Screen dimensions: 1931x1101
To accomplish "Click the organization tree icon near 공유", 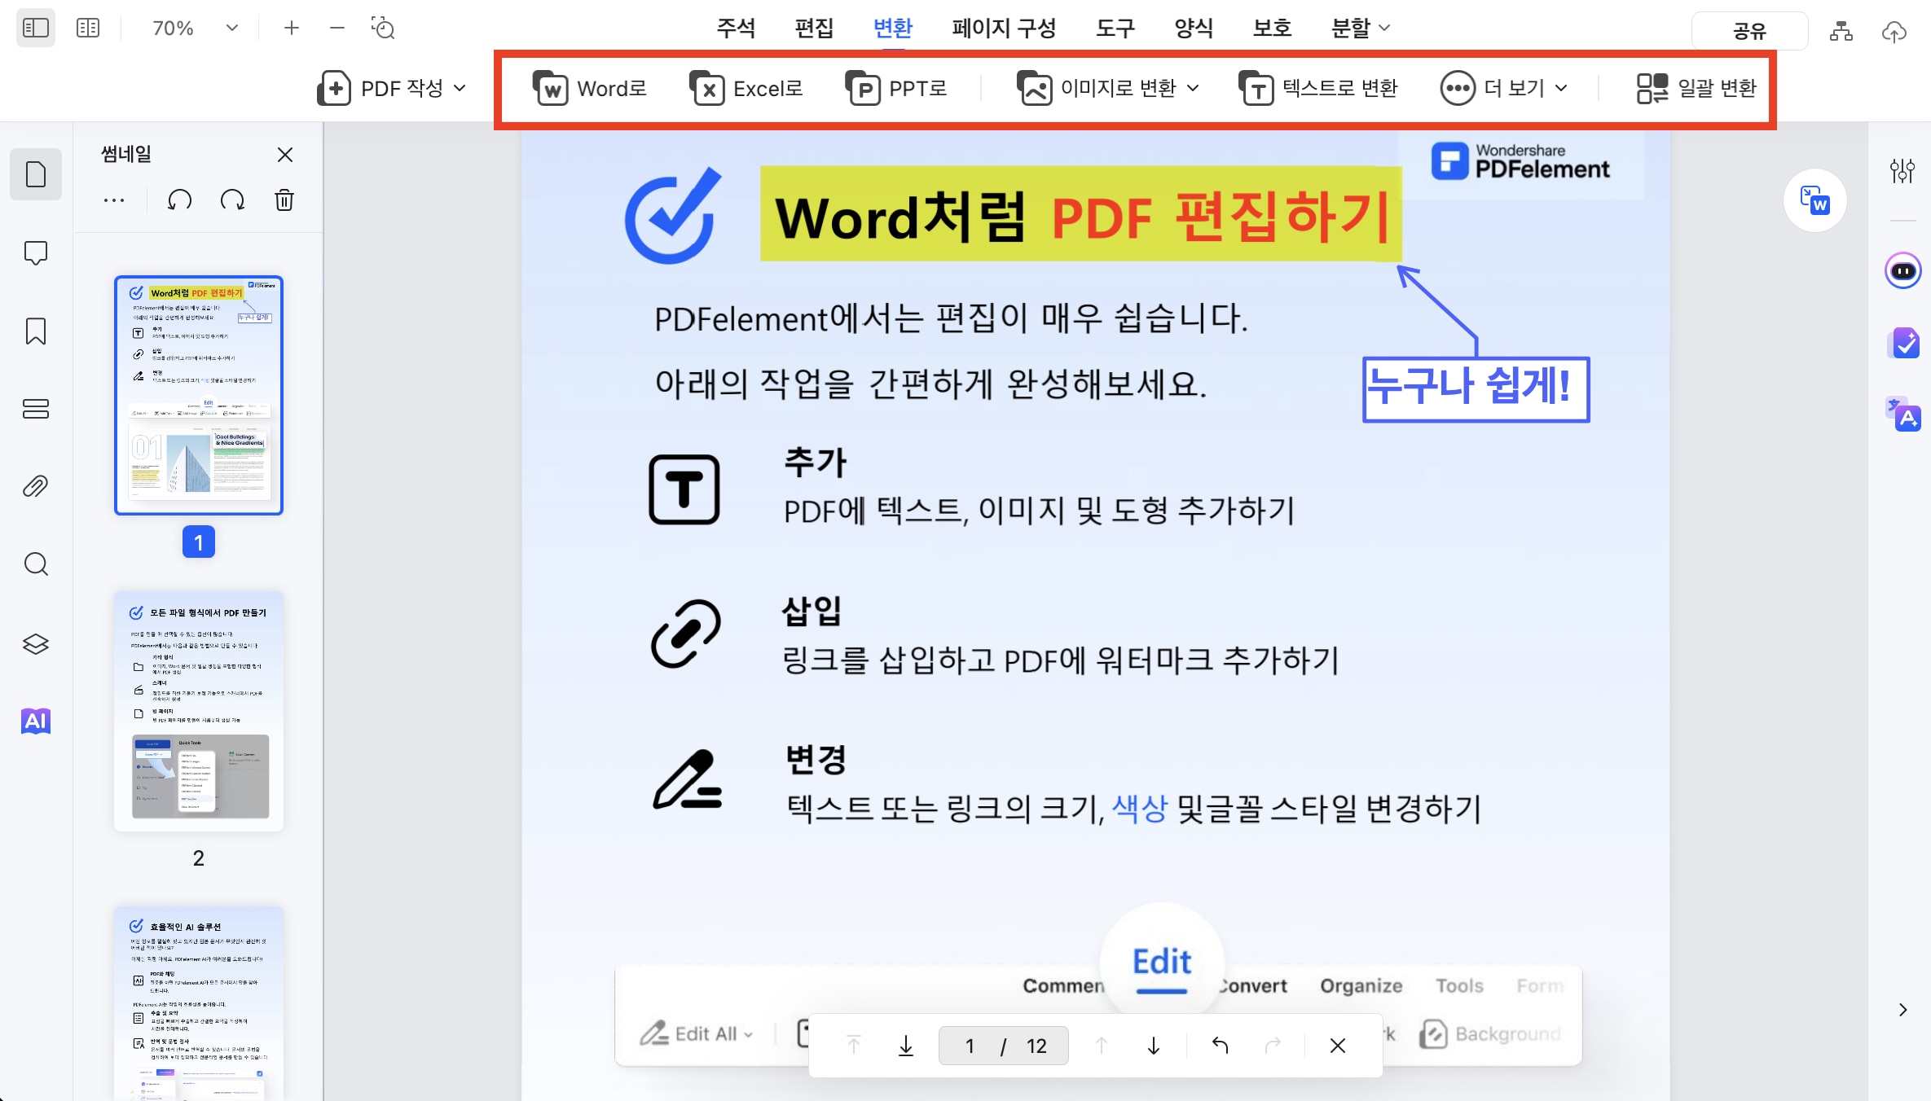I will [1841, 31].
